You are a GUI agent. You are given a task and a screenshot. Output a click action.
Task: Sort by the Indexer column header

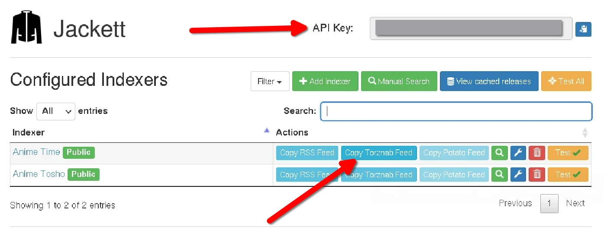click(29, 132)
